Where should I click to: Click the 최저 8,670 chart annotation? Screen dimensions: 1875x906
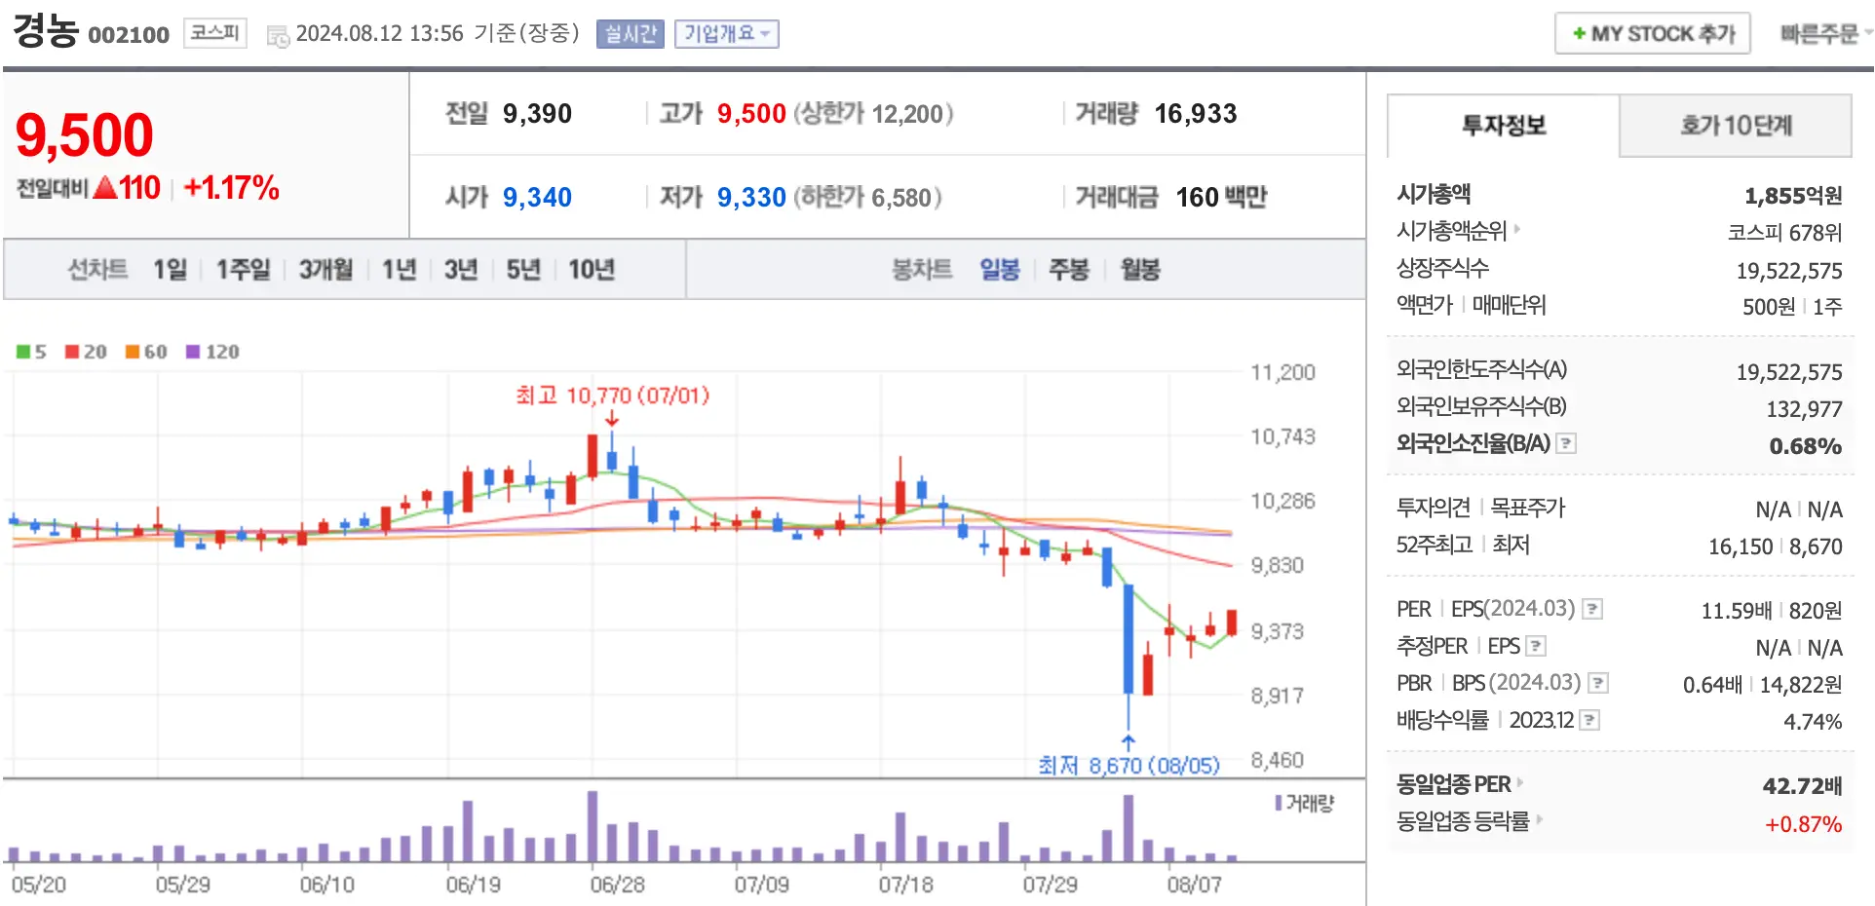click(x=1130, y=766)
